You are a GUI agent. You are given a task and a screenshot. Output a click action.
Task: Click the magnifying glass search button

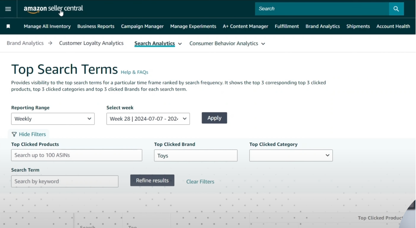tap(396, 9)
